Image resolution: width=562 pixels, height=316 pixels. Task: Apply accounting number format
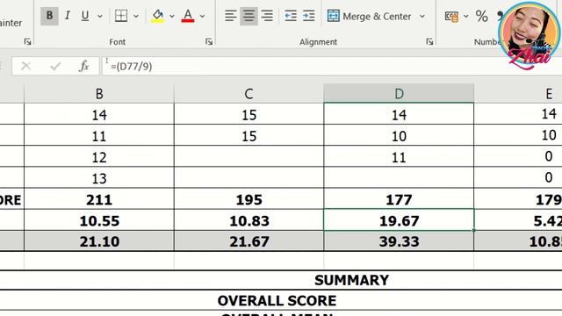pos(451,16)
